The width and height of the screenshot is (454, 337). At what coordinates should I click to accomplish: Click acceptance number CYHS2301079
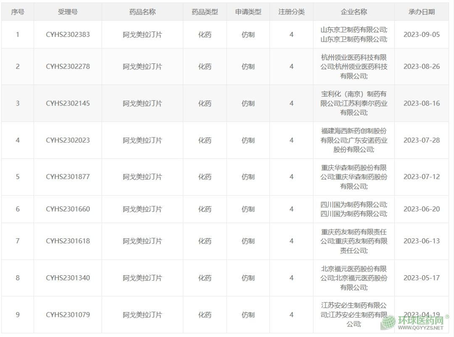68,315
